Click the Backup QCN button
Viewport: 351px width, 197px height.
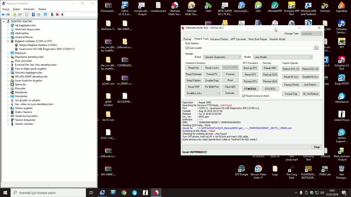click(x=270, y=75)
